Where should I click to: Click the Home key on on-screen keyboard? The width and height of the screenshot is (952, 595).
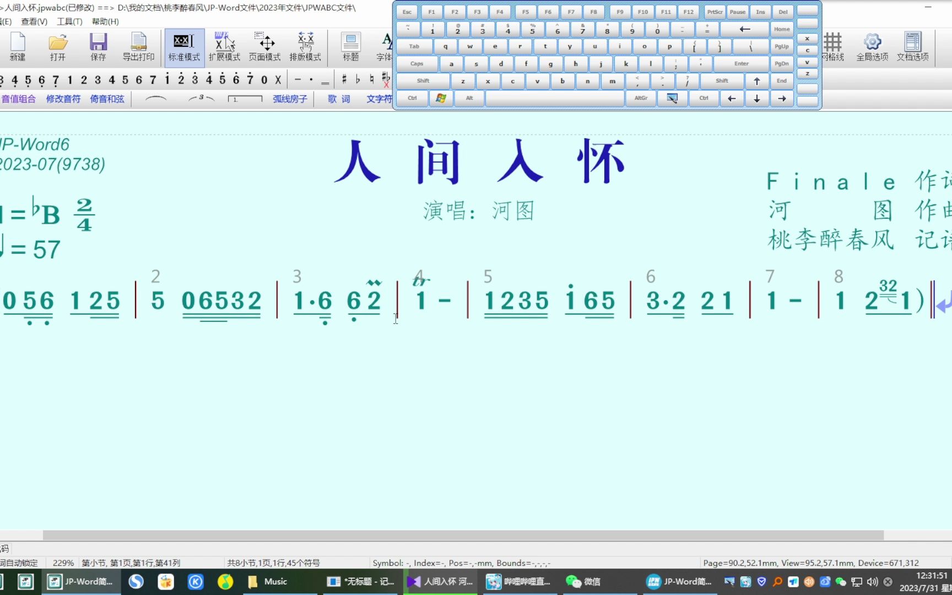click(782, 29)
